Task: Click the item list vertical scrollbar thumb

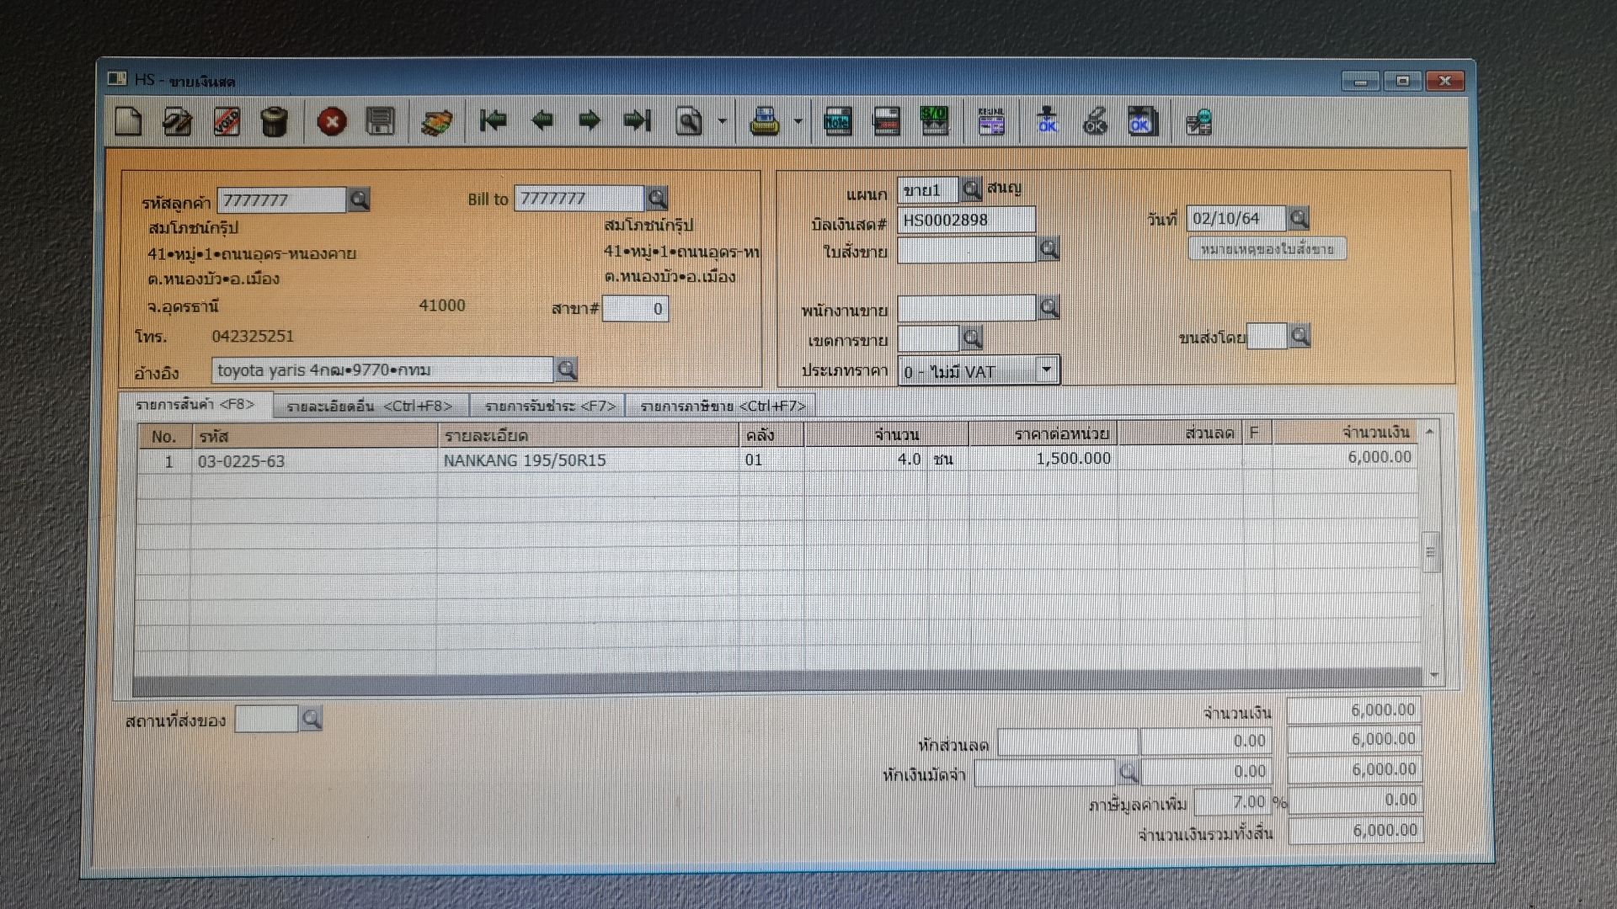Action: point(1430,552)
